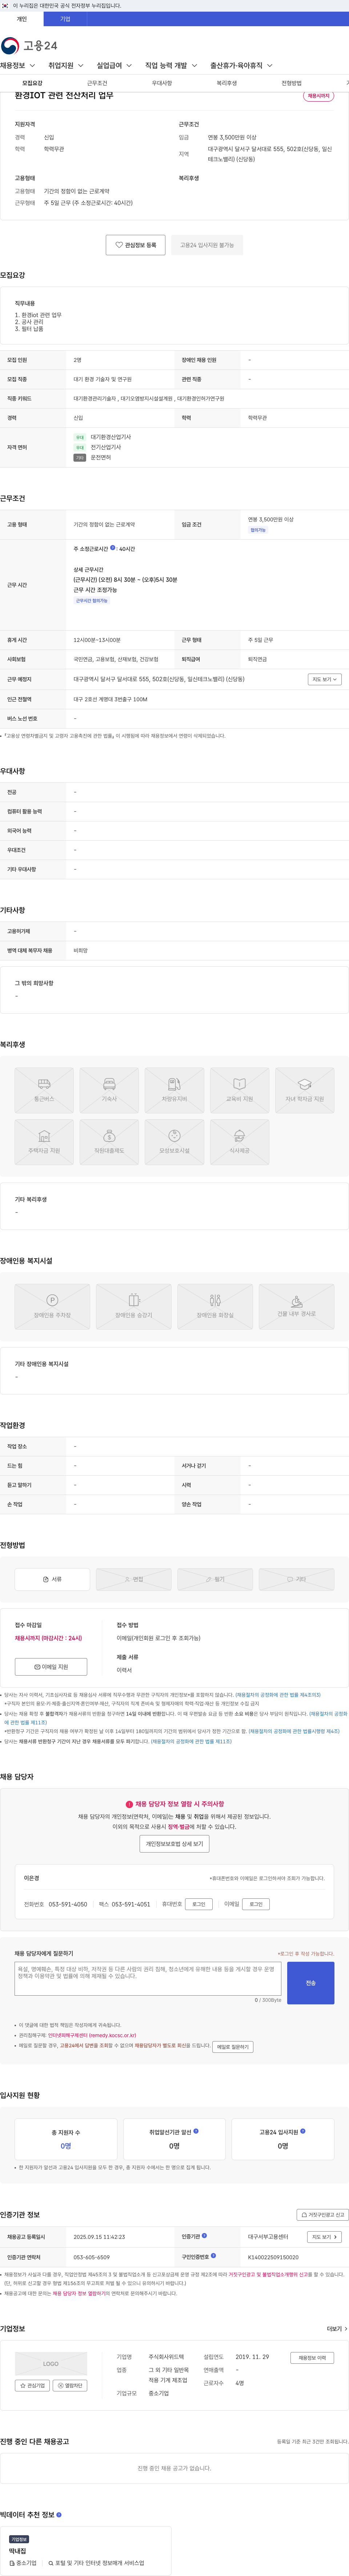Click the 교육비 지원 welfare icon
The image size is (349, 2576).
(239, 1090)
